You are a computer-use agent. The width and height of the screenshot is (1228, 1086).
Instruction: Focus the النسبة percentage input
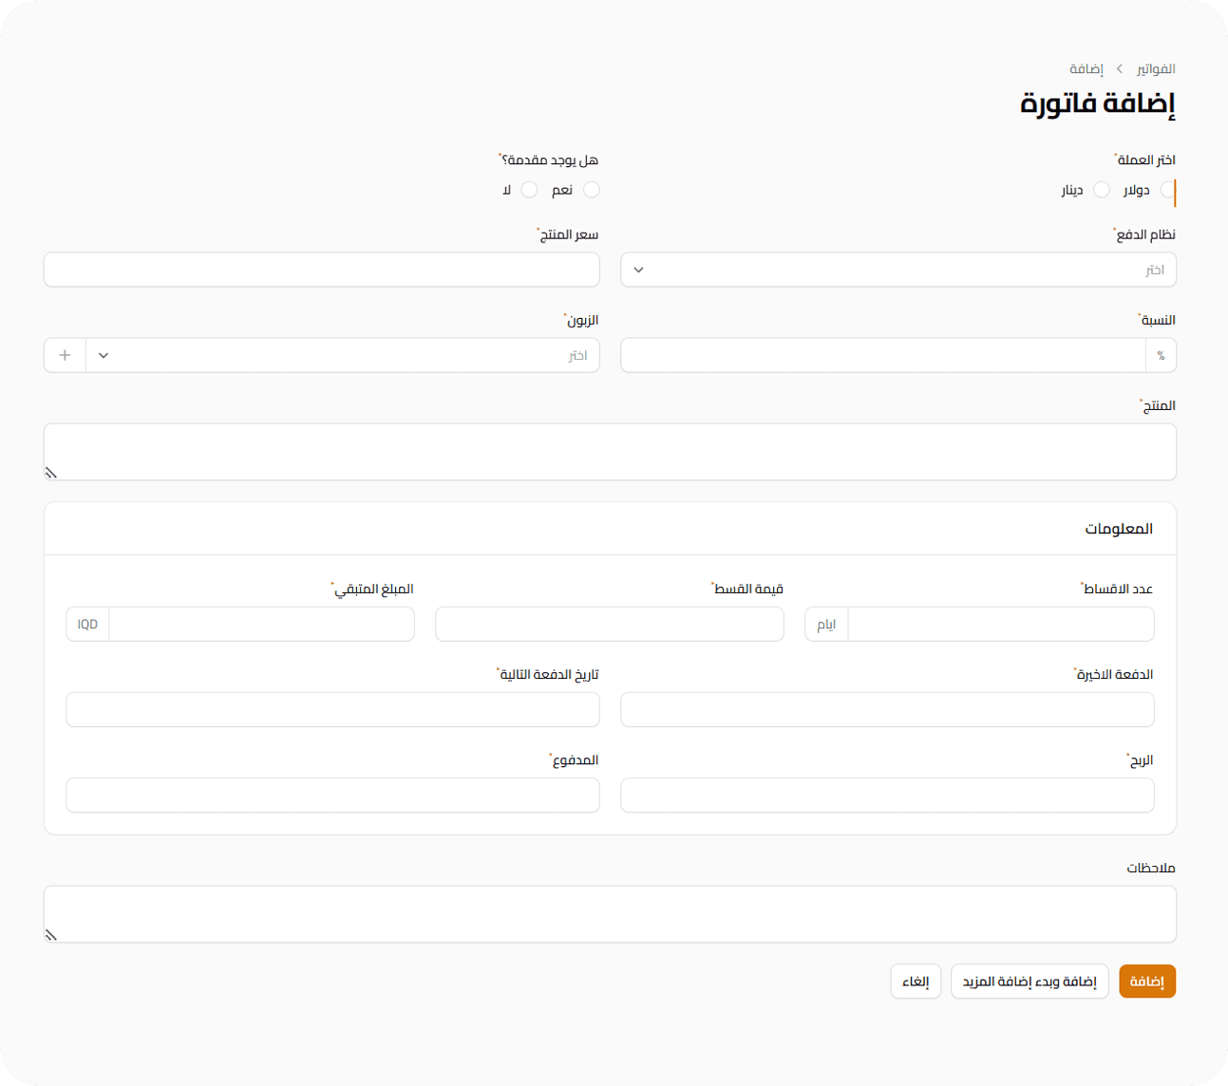click(x=883, y=355)
